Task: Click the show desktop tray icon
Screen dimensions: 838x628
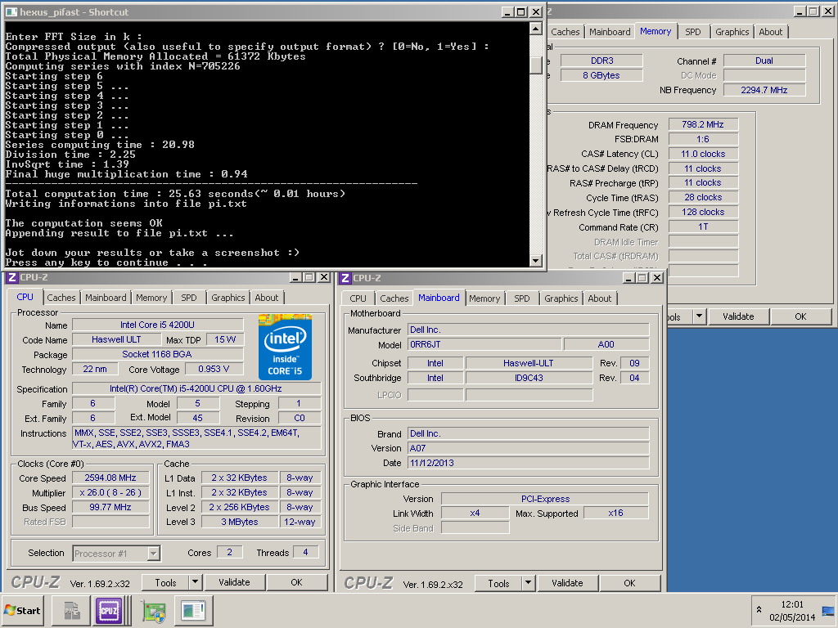Action: pos(828,611)
